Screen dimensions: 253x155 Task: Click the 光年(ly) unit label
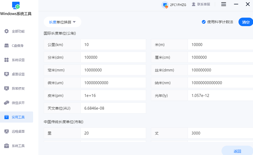click(161, 96)
